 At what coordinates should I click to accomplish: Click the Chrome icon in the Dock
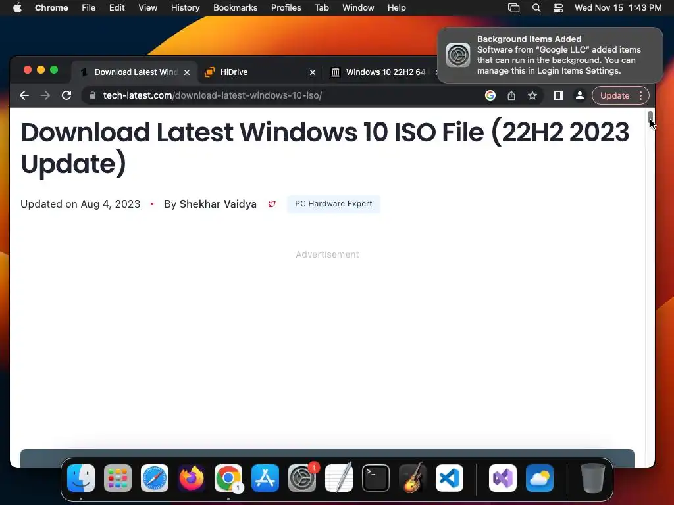coord(228,478)
